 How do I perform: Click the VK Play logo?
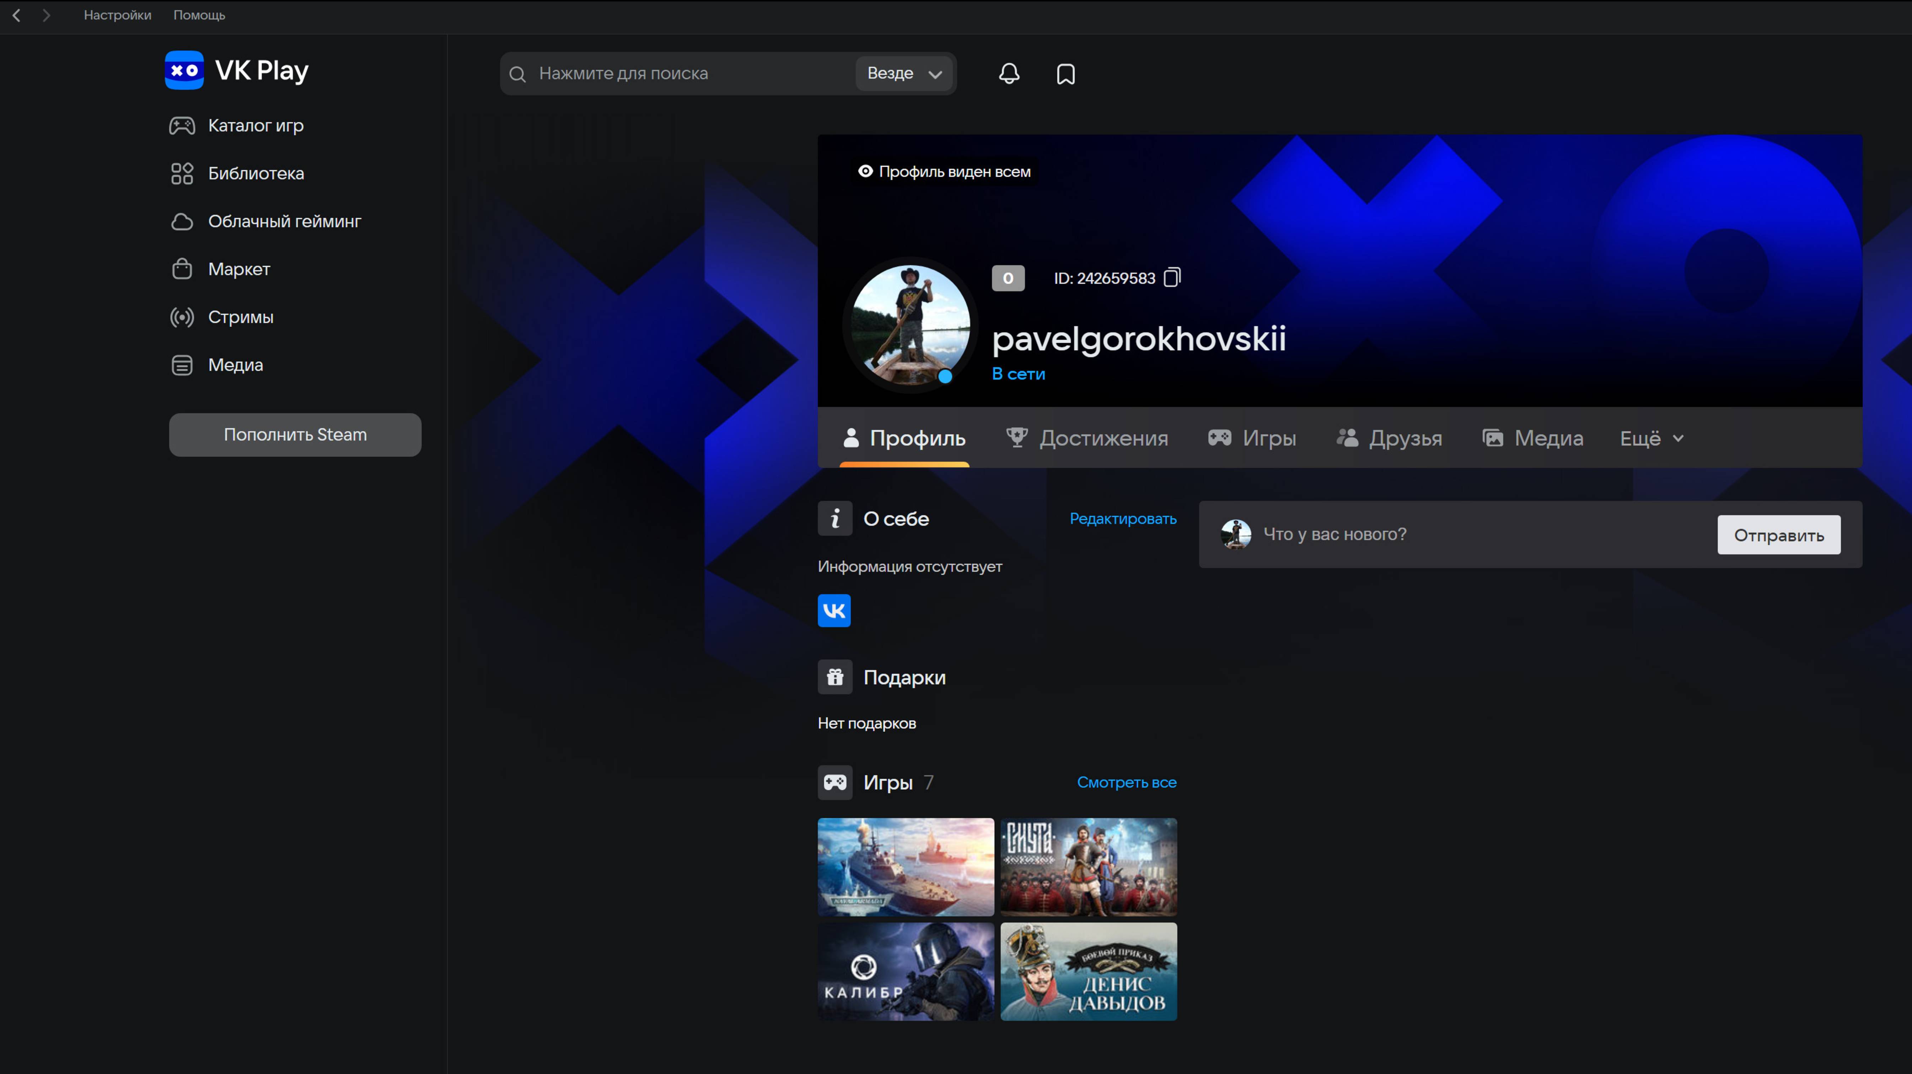click(237, 70)
